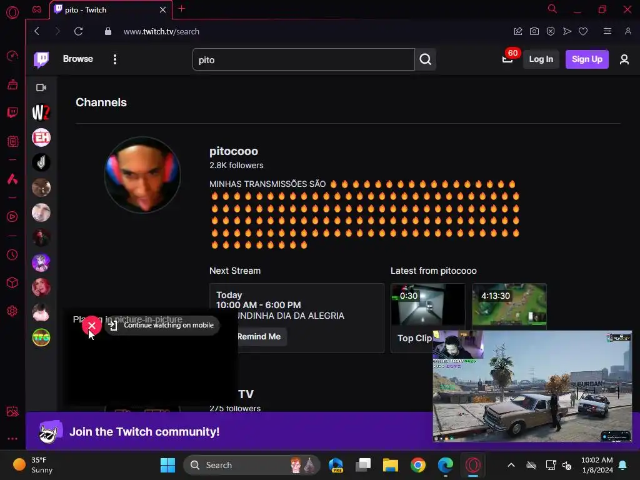The height and width of the screenshot is (480, 640).
Task: Open Windows Start menu
Action: coord(167,465)
